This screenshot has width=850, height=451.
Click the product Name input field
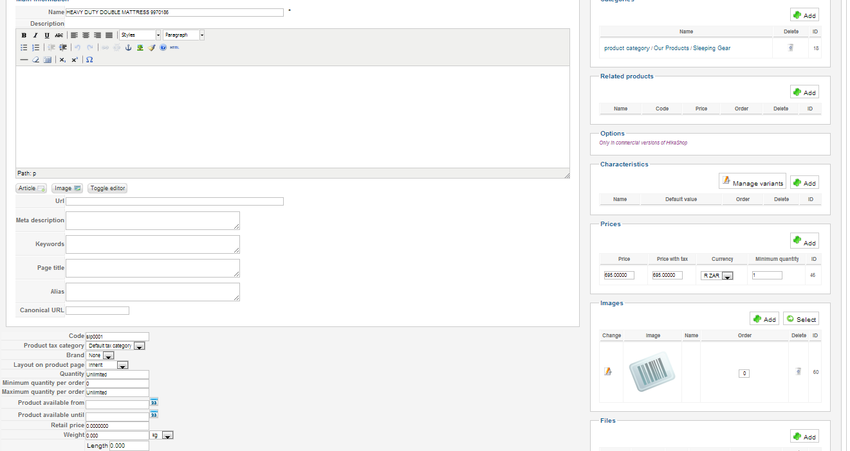click(175, 12)
